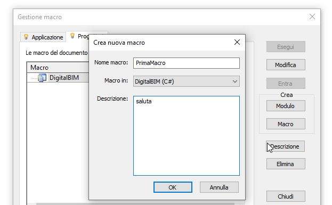Focus the Nome macro input field
Image resolution: width=332 pixels, height=205 pixels.
[x=187, y=63]
